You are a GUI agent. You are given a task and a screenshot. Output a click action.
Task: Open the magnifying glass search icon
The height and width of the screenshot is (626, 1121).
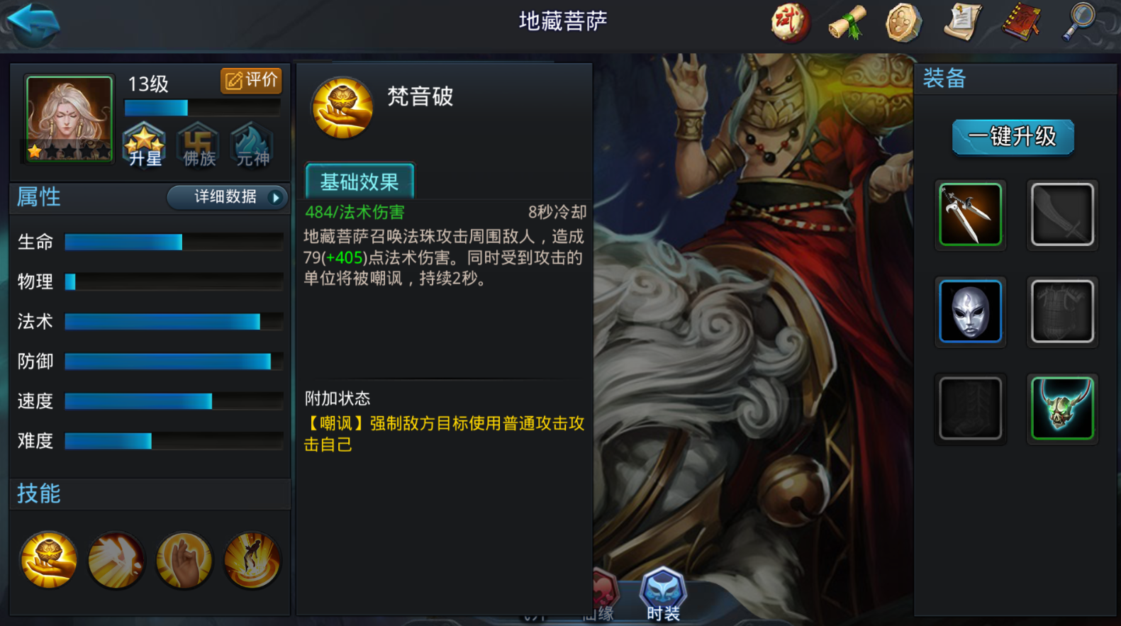pyautogui.click(x=1079, y=21)
